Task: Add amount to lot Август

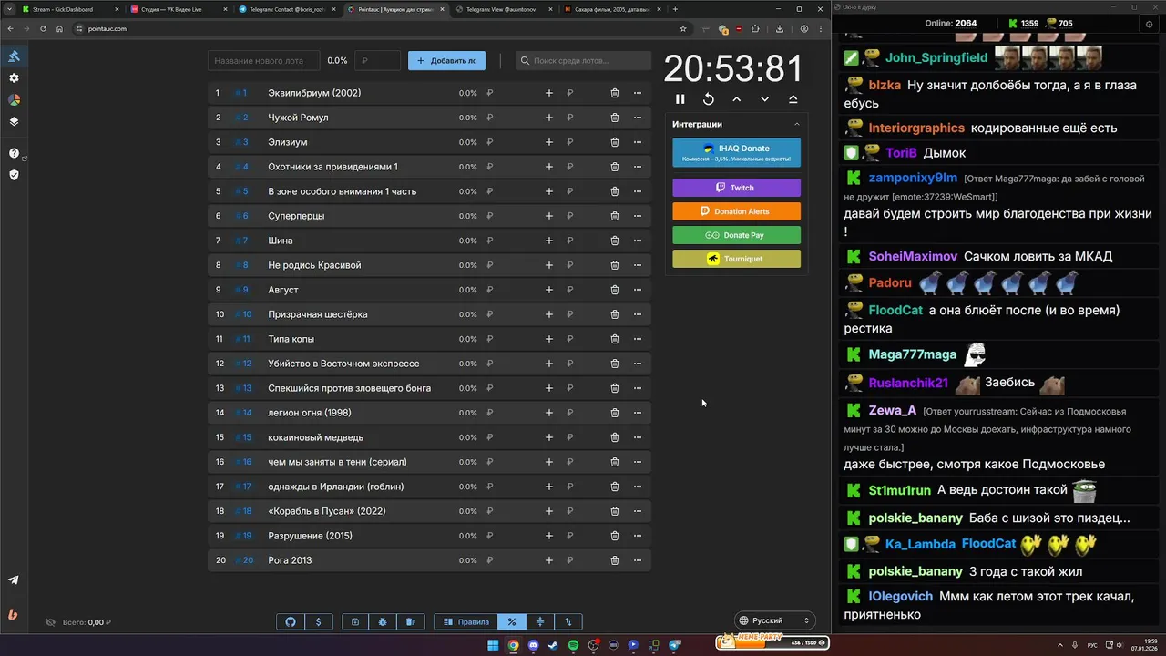Action: [x=548, y=290]
